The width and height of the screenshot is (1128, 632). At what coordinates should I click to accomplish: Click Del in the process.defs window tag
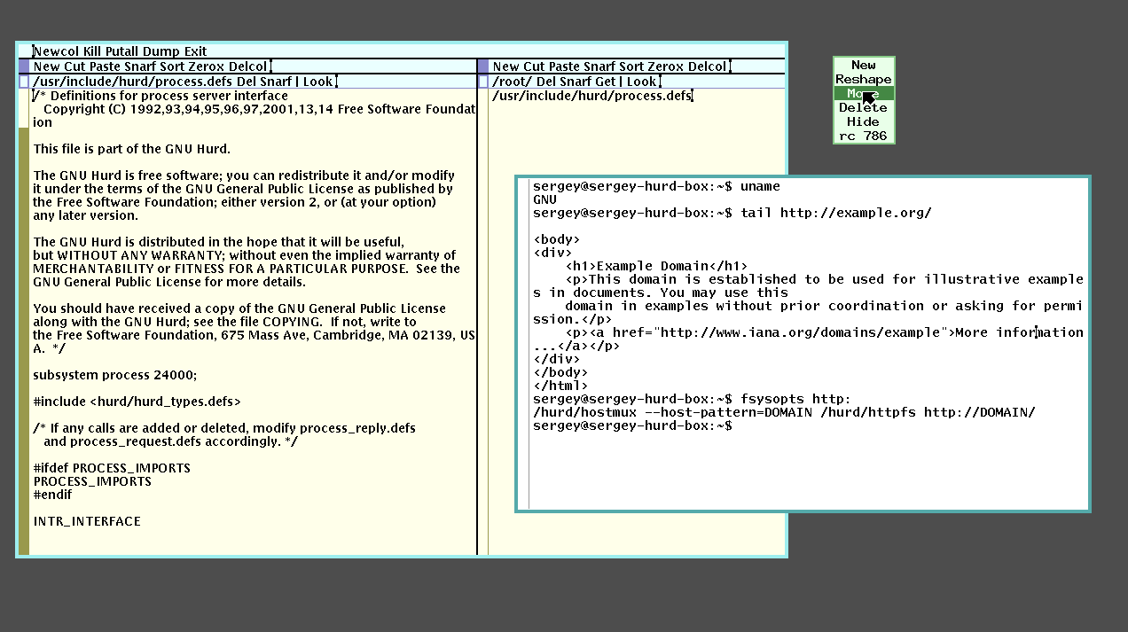246,82
